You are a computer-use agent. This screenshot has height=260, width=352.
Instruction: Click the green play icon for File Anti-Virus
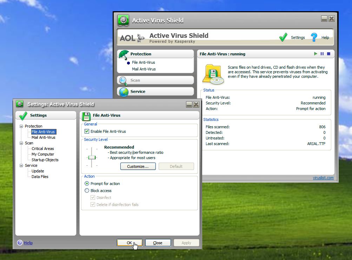click(x=316, y=54)
